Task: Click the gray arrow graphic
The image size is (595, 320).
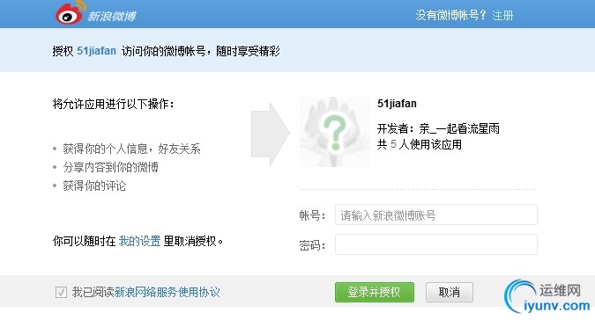Action: 271,134
